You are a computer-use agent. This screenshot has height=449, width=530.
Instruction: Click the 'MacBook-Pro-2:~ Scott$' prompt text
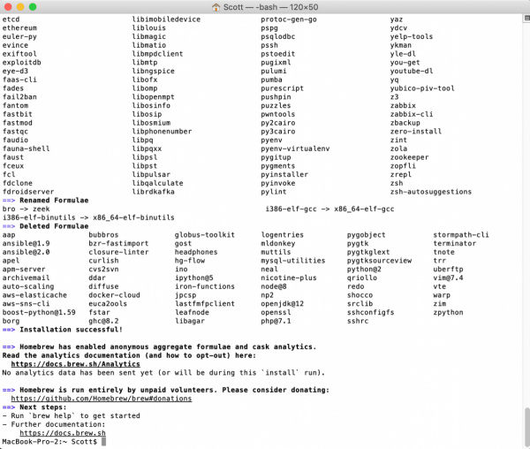coord(49,442)
